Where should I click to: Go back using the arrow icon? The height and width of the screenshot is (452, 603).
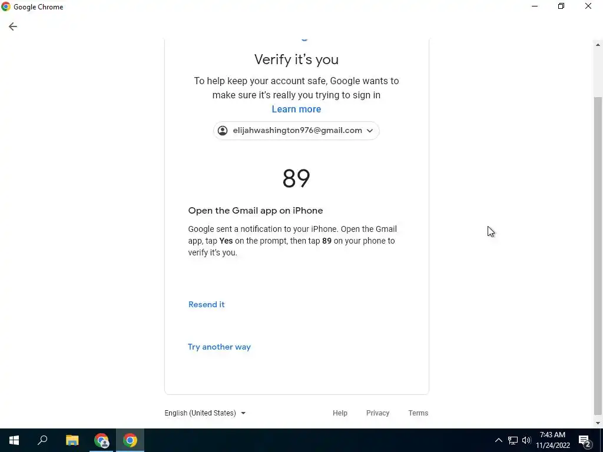tap(13, 26)
